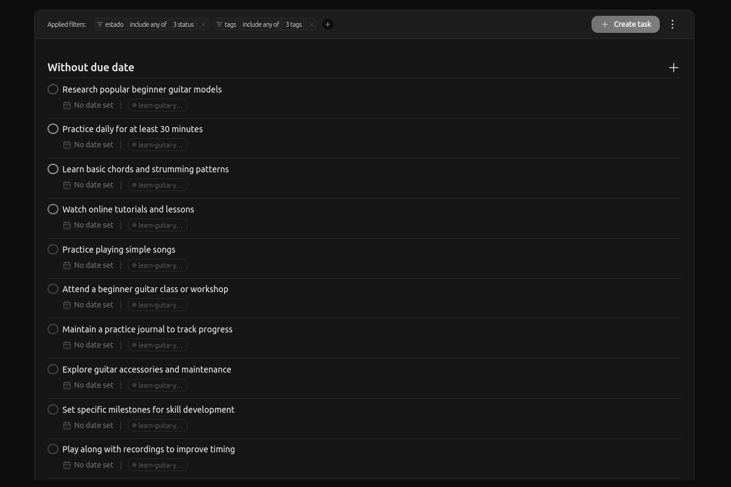Check off 'Learn basic chords and strumming patterns'

pos(53,169)
